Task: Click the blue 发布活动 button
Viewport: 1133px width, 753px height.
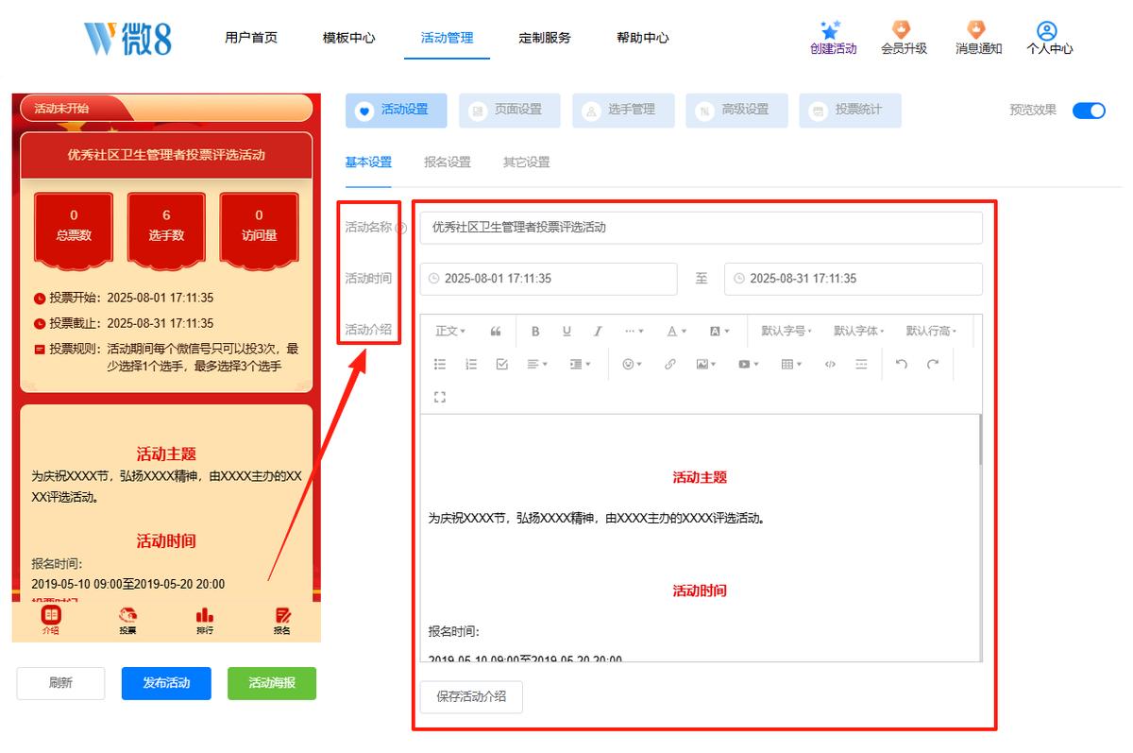Action: [166, 683]
